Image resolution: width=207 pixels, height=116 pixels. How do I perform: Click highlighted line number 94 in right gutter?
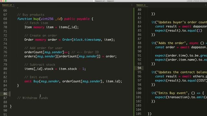tap(139, 68)
